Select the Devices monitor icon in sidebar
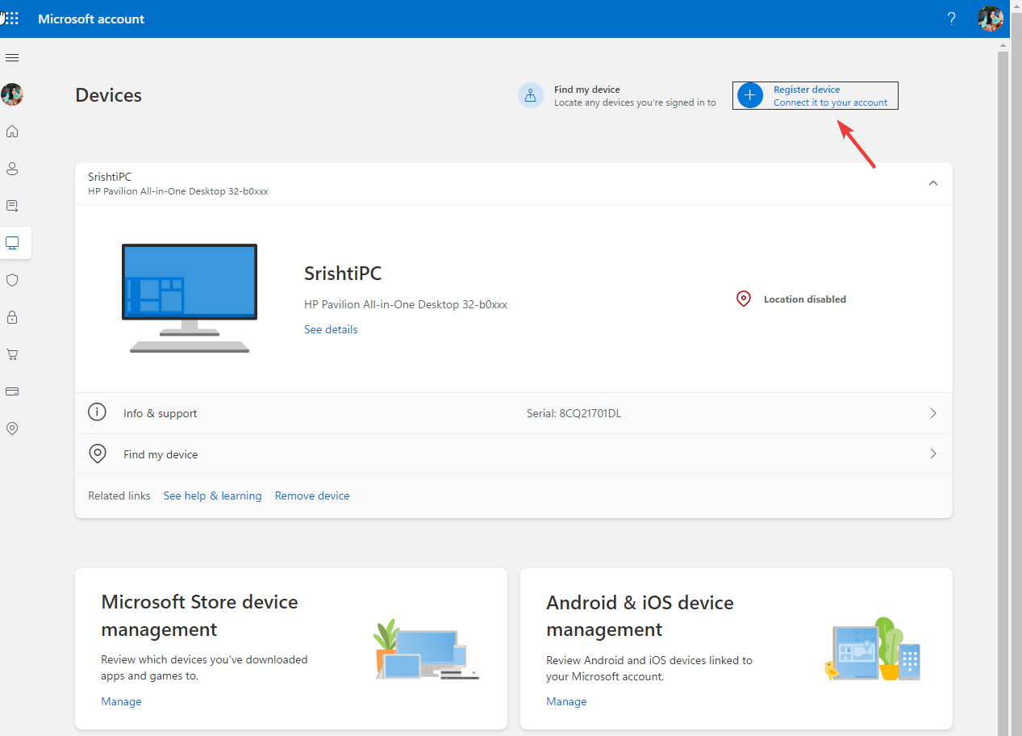 [12, 243]
